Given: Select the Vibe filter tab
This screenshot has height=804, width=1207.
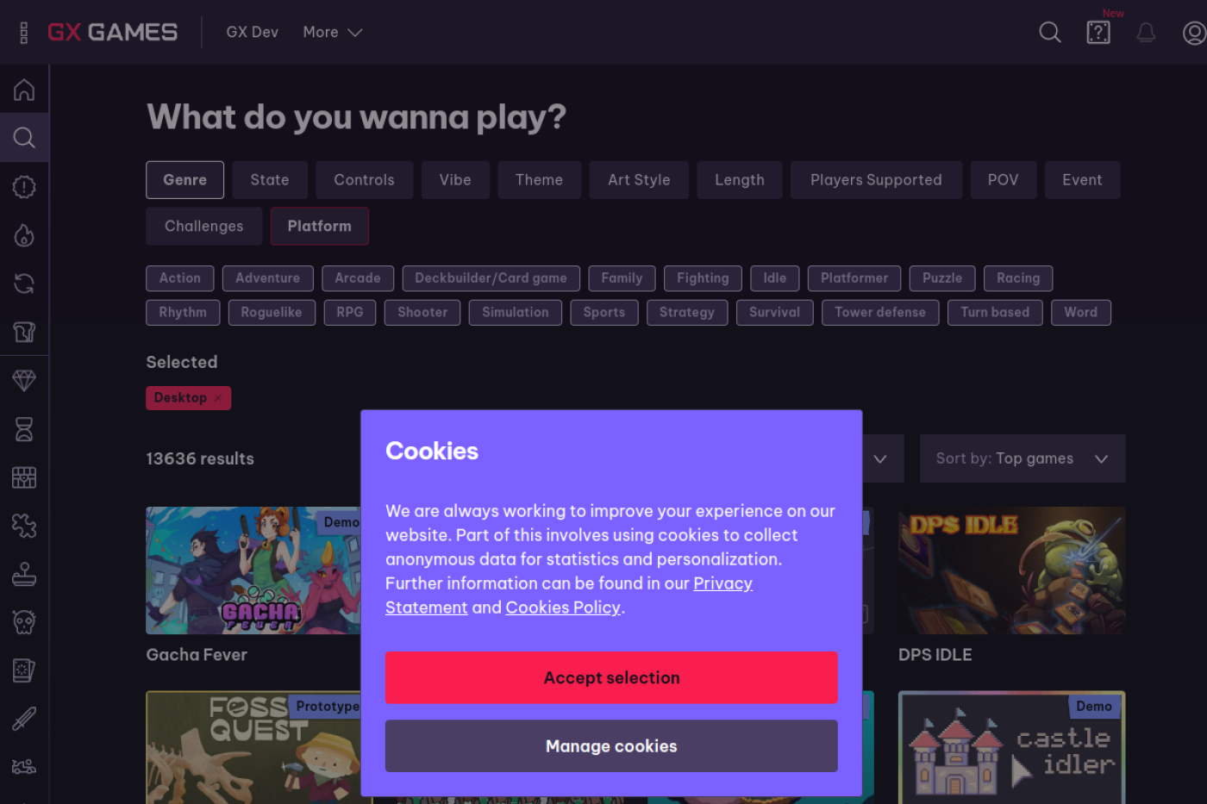Looking at the screenshot, I should tap(456, 180).
